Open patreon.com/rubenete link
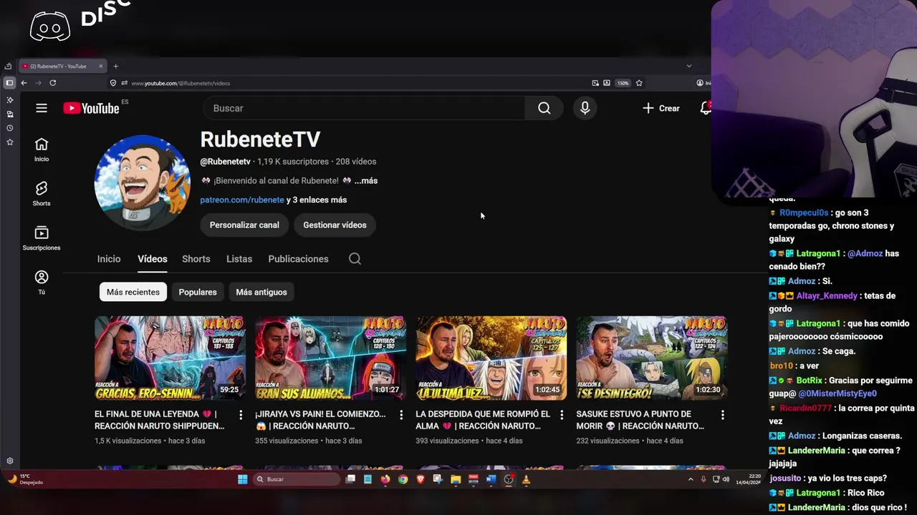The image size is (917, 515). pos(242,200)
